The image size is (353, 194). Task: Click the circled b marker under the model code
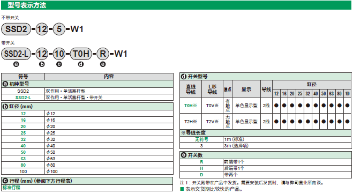[x=42, y=64]
